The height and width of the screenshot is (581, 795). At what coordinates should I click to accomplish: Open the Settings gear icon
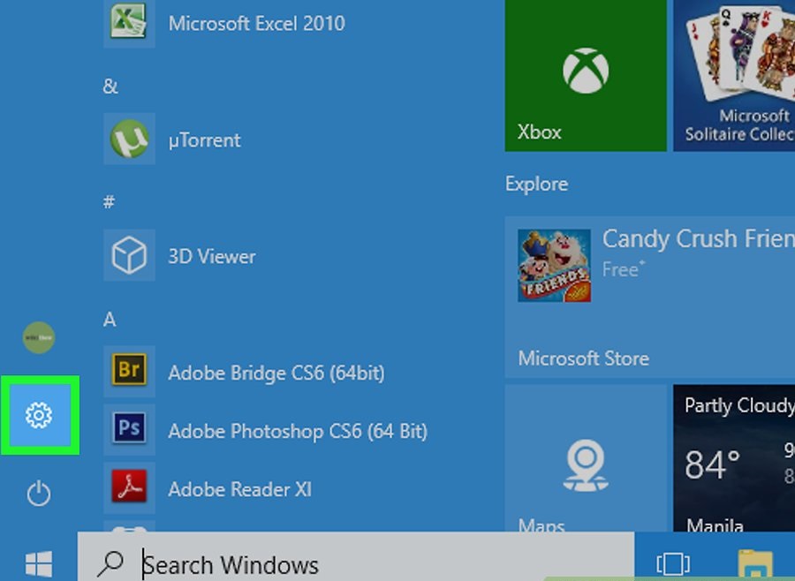pos(39,415)
